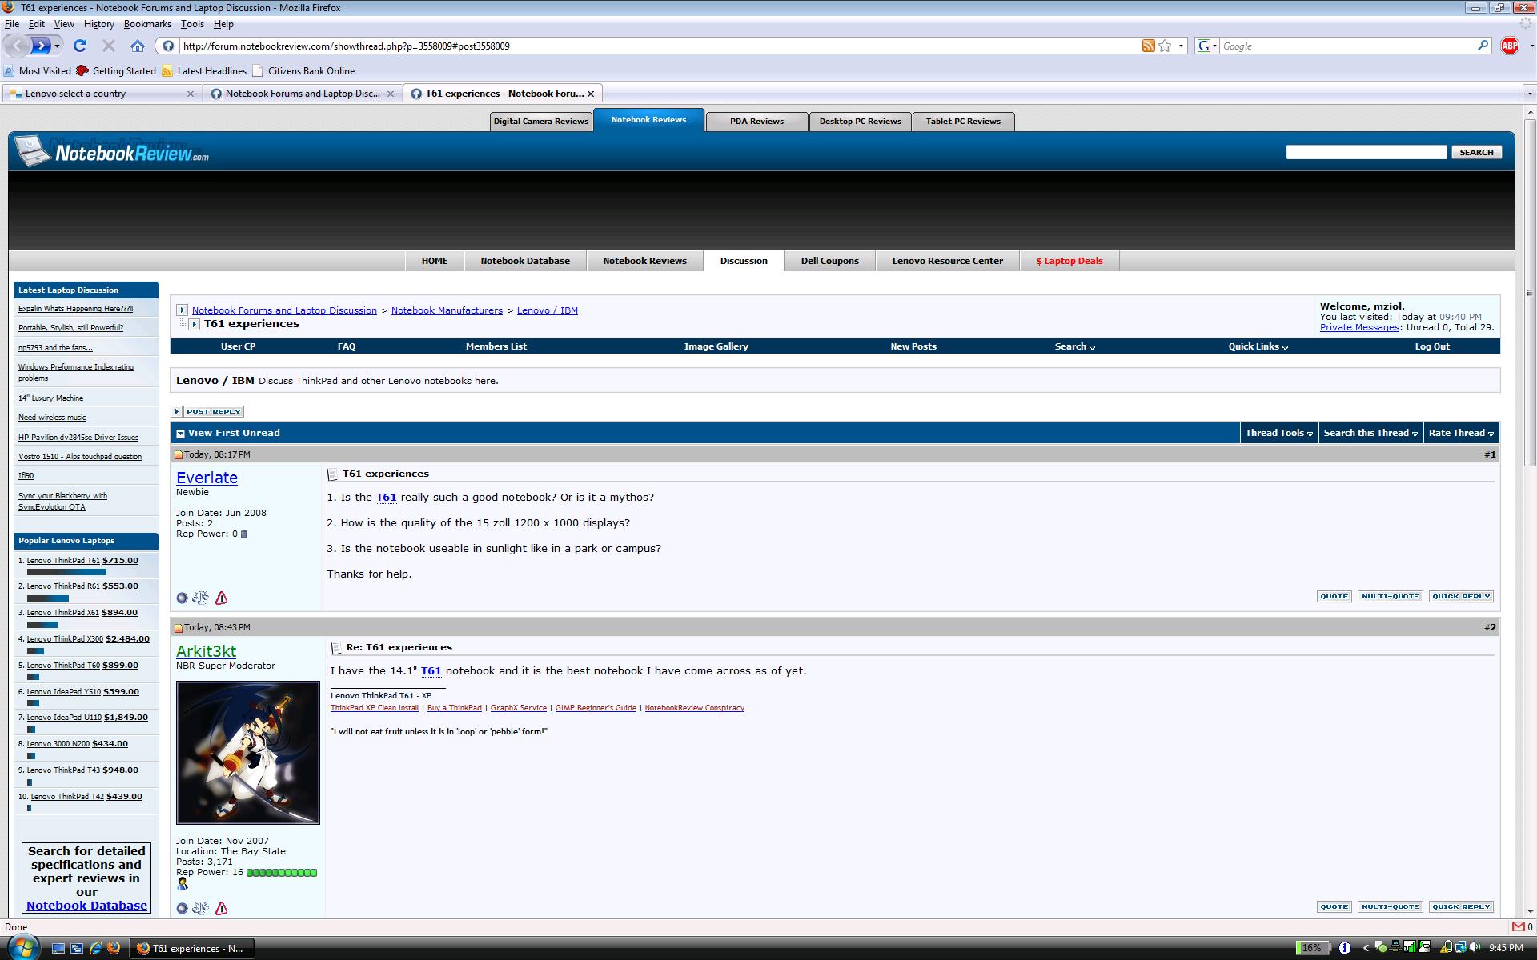Image resolution: width=1537 pixels, height=960 pixels.
Task: Click the volume speaker tray icon
Action: click(1475, 947)
